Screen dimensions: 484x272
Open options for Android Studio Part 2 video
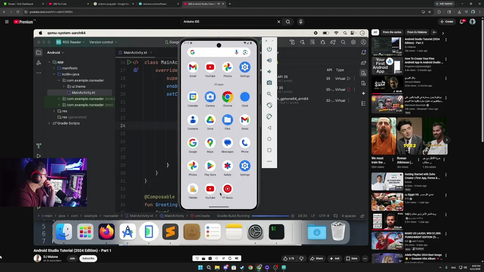coord(446,39)
